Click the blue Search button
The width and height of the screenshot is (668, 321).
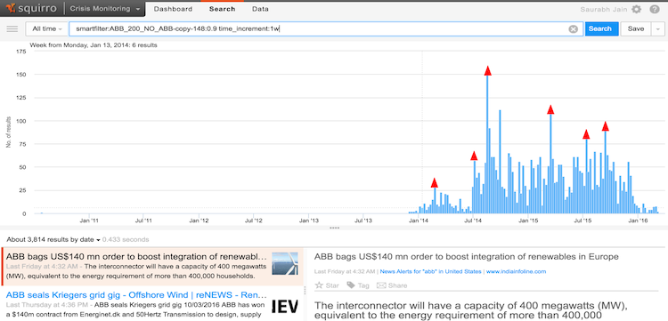pos(601,29)
